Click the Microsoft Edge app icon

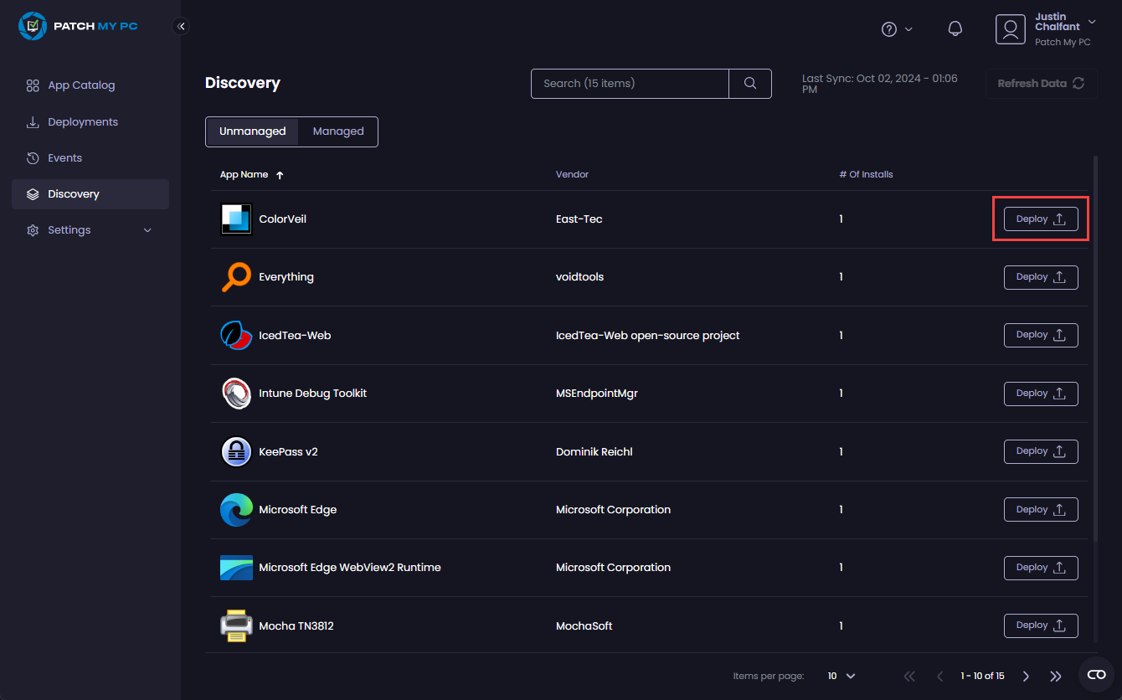tap(236, 509)
